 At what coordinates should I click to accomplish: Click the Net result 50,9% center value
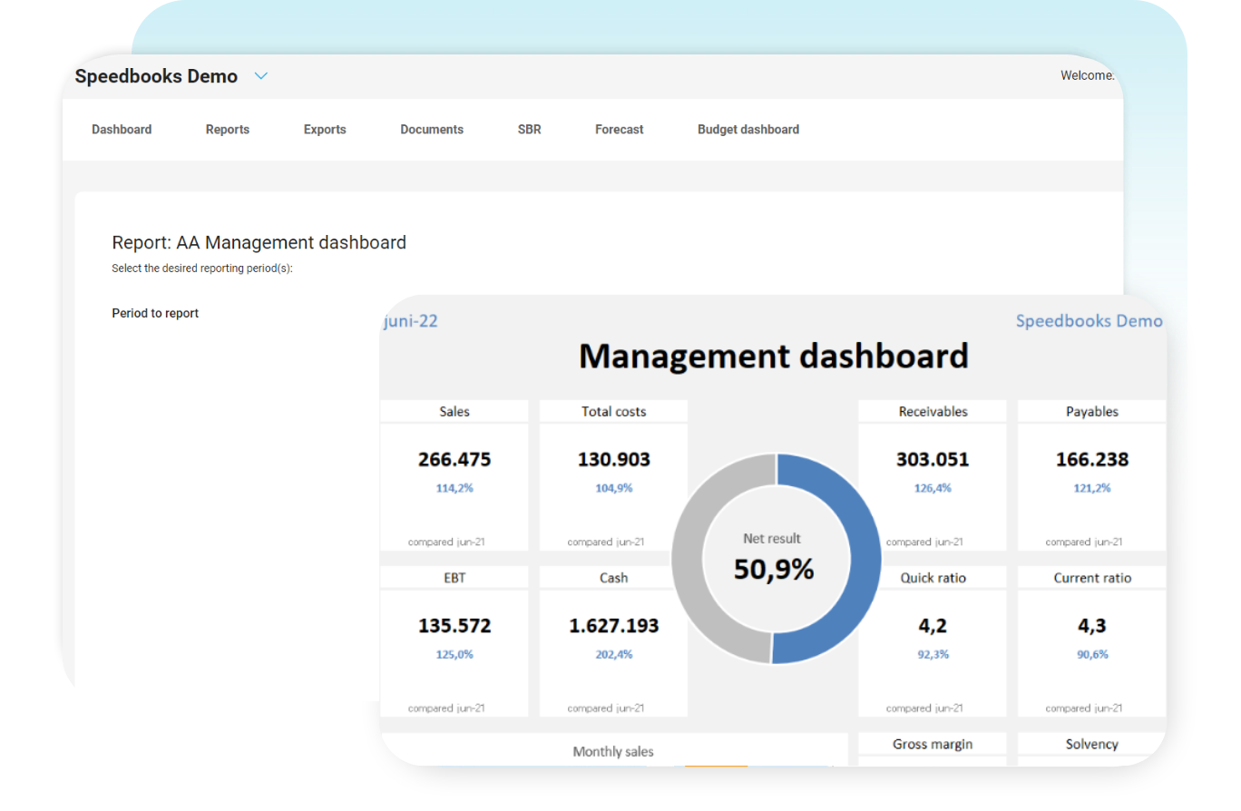pyautogui.click(x=774, y=569)
